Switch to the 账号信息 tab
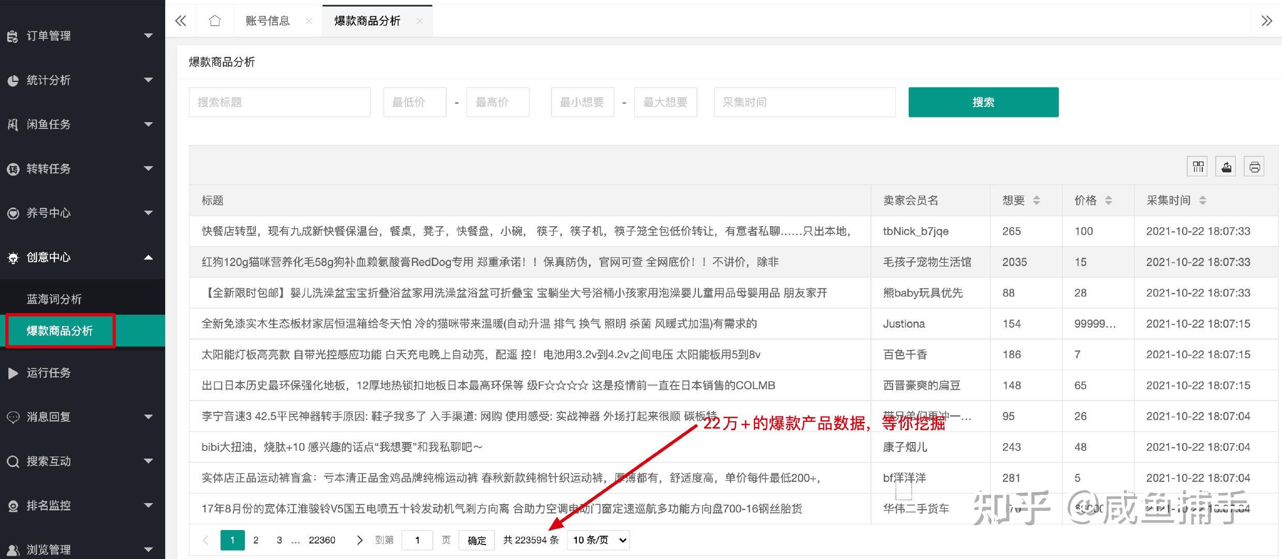Image resolution: width=1282 pixels, height=559 pixels. click(267, 20)
